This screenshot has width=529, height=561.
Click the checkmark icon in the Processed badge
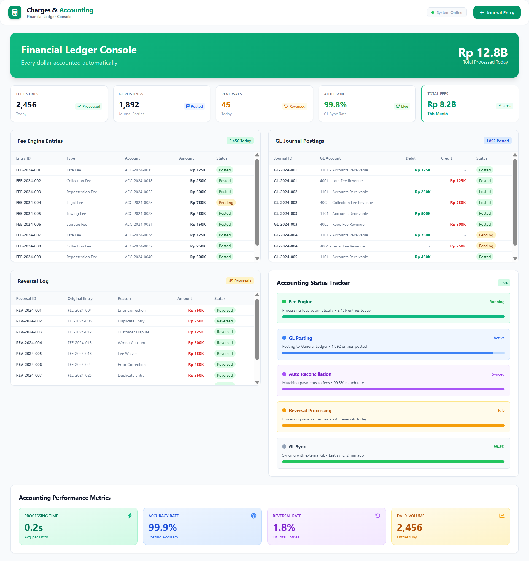[x=79, y=106]
